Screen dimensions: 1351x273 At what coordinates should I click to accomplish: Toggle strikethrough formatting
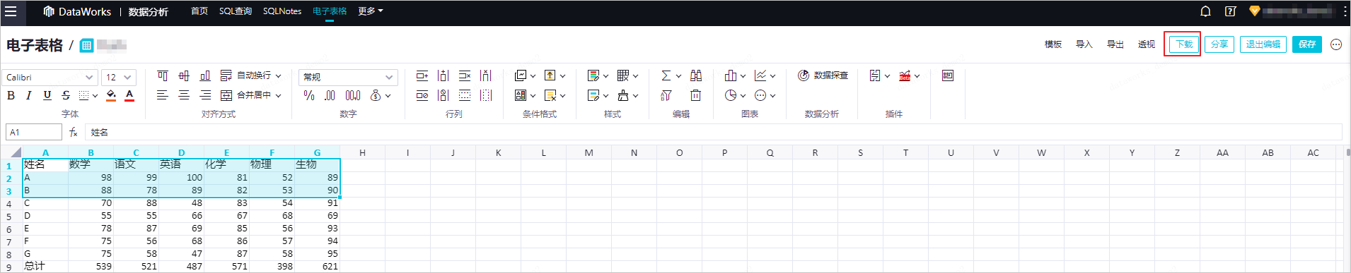pos(66,95)
